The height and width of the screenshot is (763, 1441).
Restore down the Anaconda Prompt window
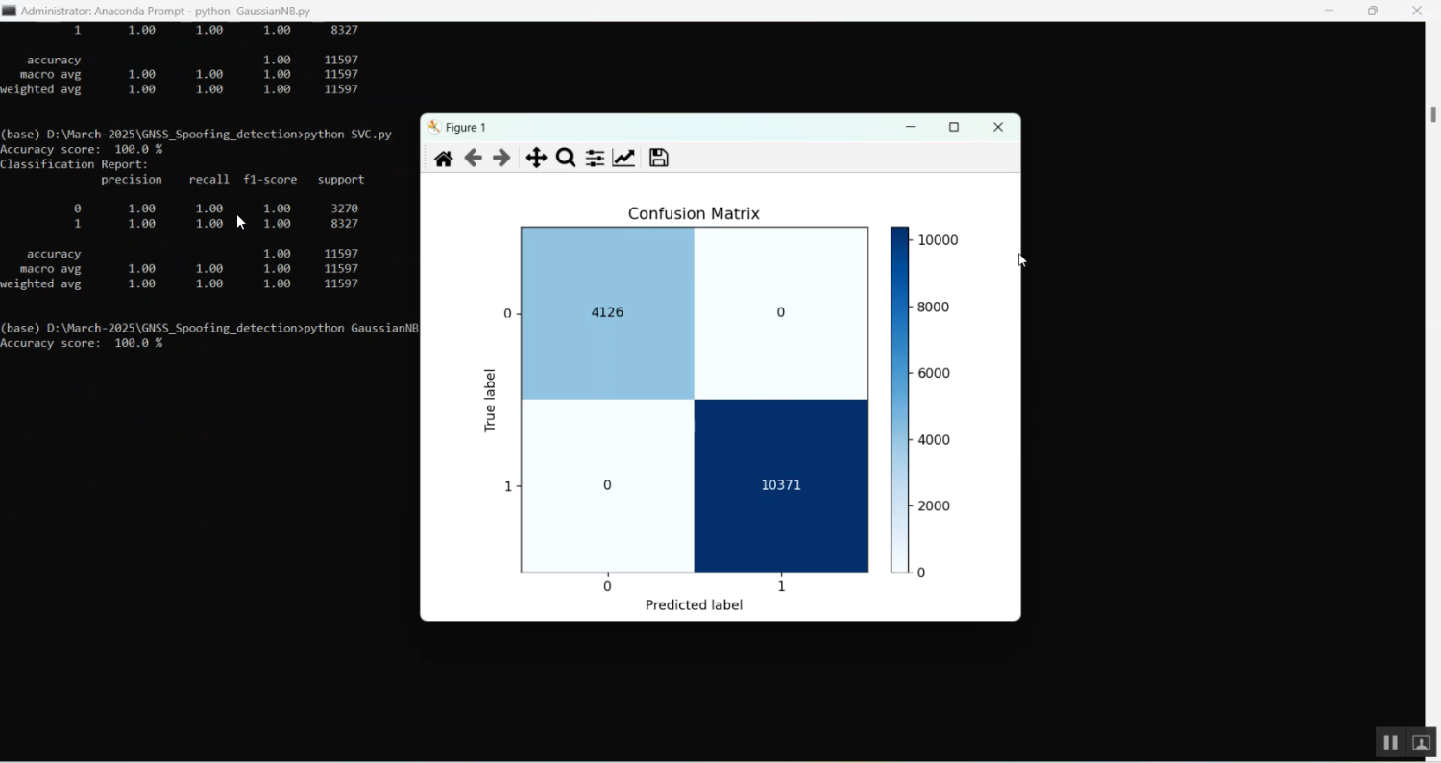tap(1373, 11)
